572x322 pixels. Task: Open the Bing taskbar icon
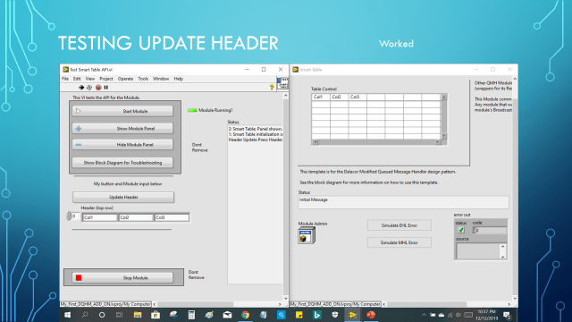pos(317,315)
